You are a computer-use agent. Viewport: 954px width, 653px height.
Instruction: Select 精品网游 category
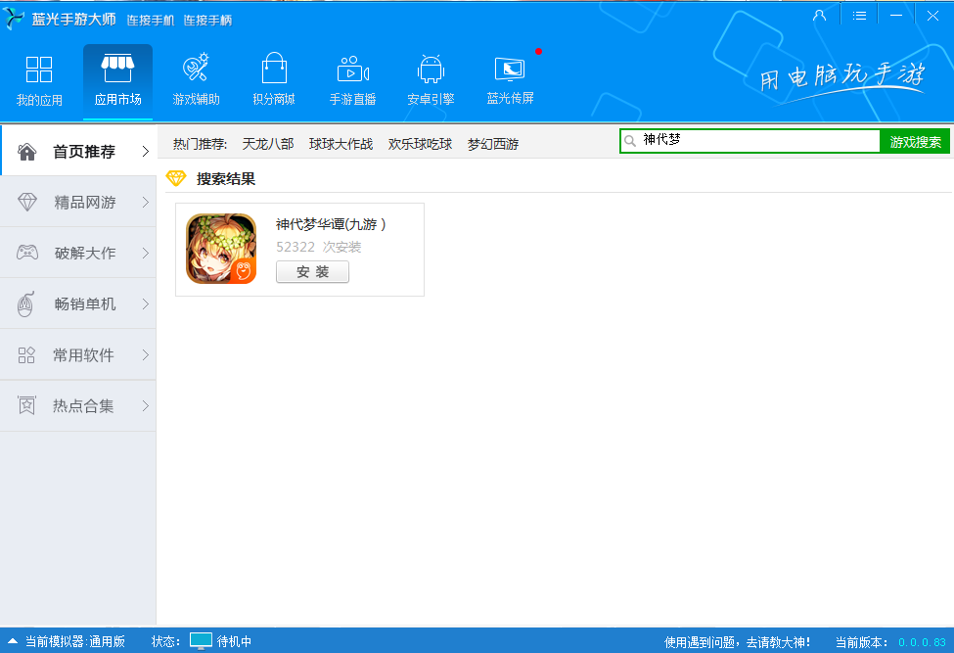pyautogui.click(x=78, y=202)
